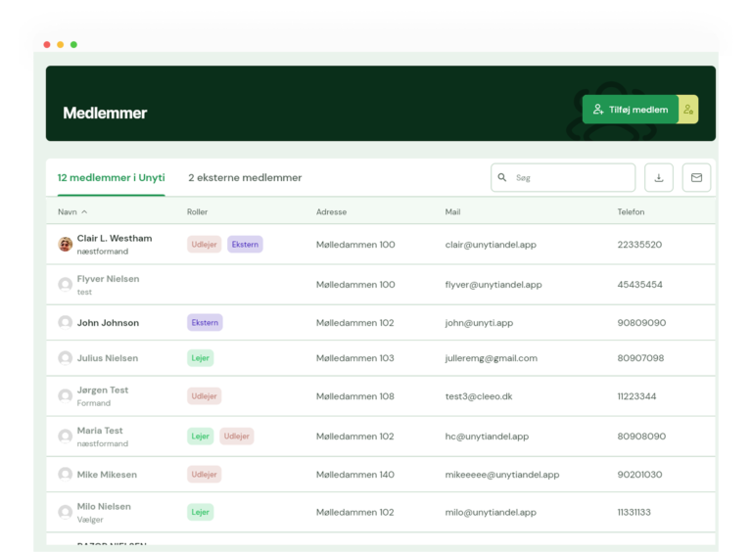The height and width of the screenshot is (552, 752).
Task: Click the download members list icon
Action: pos(658,178)
